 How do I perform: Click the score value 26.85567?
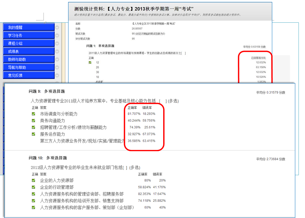[x=137, y=29]
